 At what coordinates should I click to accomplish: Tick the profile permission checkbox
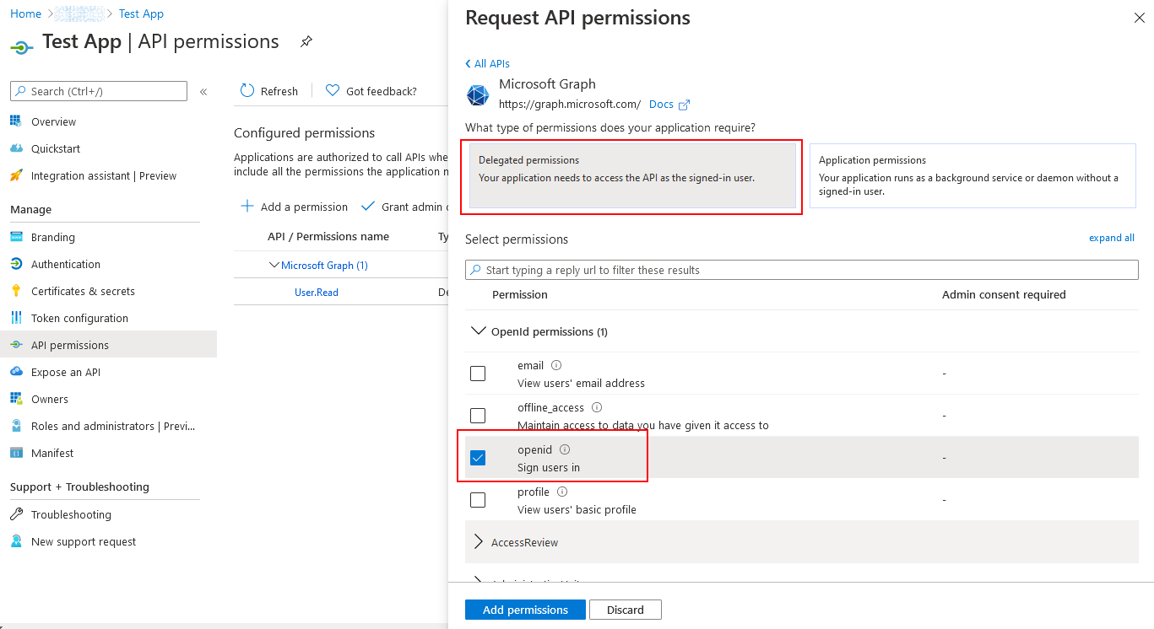point(478,500)
